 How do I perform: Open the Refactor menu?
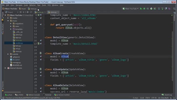coord(33,5)
